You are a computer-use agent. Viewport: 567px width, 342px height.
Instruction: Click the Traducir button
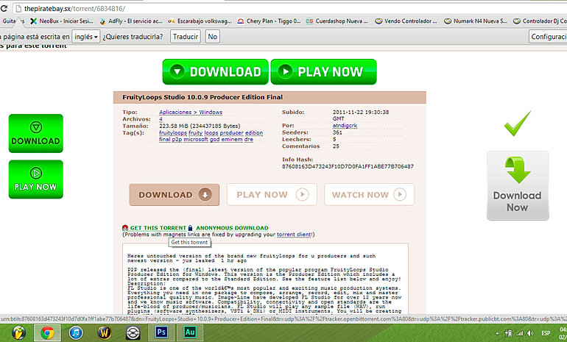[186, 37]
